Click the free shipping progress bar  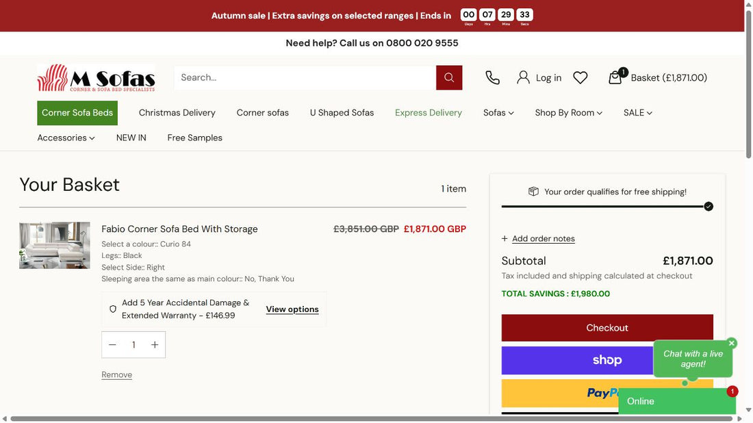(607, 207)
